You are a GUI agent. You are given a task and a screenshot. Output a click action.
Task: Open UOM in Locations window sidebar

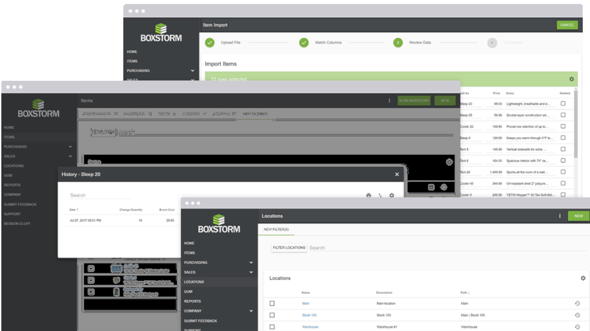(188, 292)
